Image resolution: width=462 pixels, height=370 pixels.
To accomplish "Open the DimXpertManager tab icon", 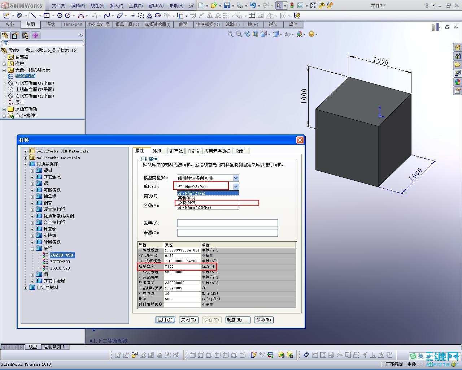I will pos(35,35).
